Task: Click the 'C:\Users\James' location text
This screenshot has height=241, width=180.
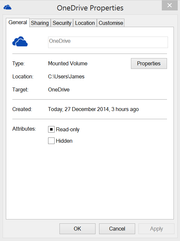Action: click(x=66, y=76)
